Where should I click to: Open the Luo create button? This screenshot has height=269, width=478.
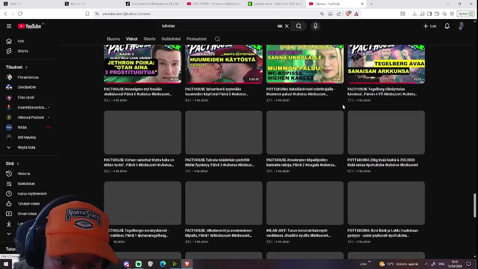pyautogui.click(x=430, y=26)
